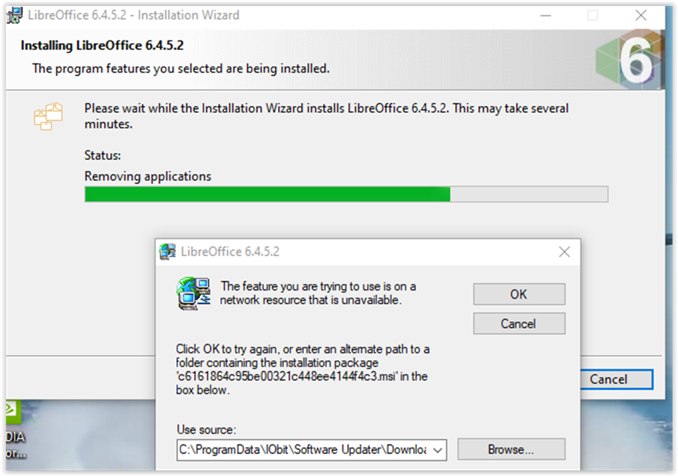
Task: Click the green installation progress bar
Action: (346, 194)
